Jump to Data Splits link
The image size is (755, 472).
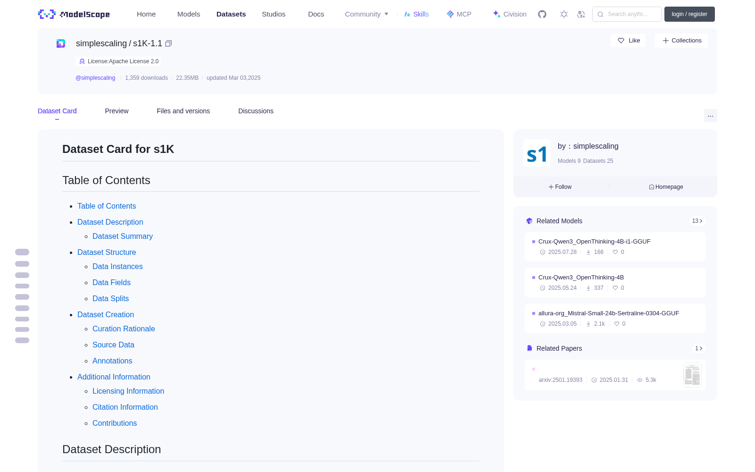[x=110, y=298]
